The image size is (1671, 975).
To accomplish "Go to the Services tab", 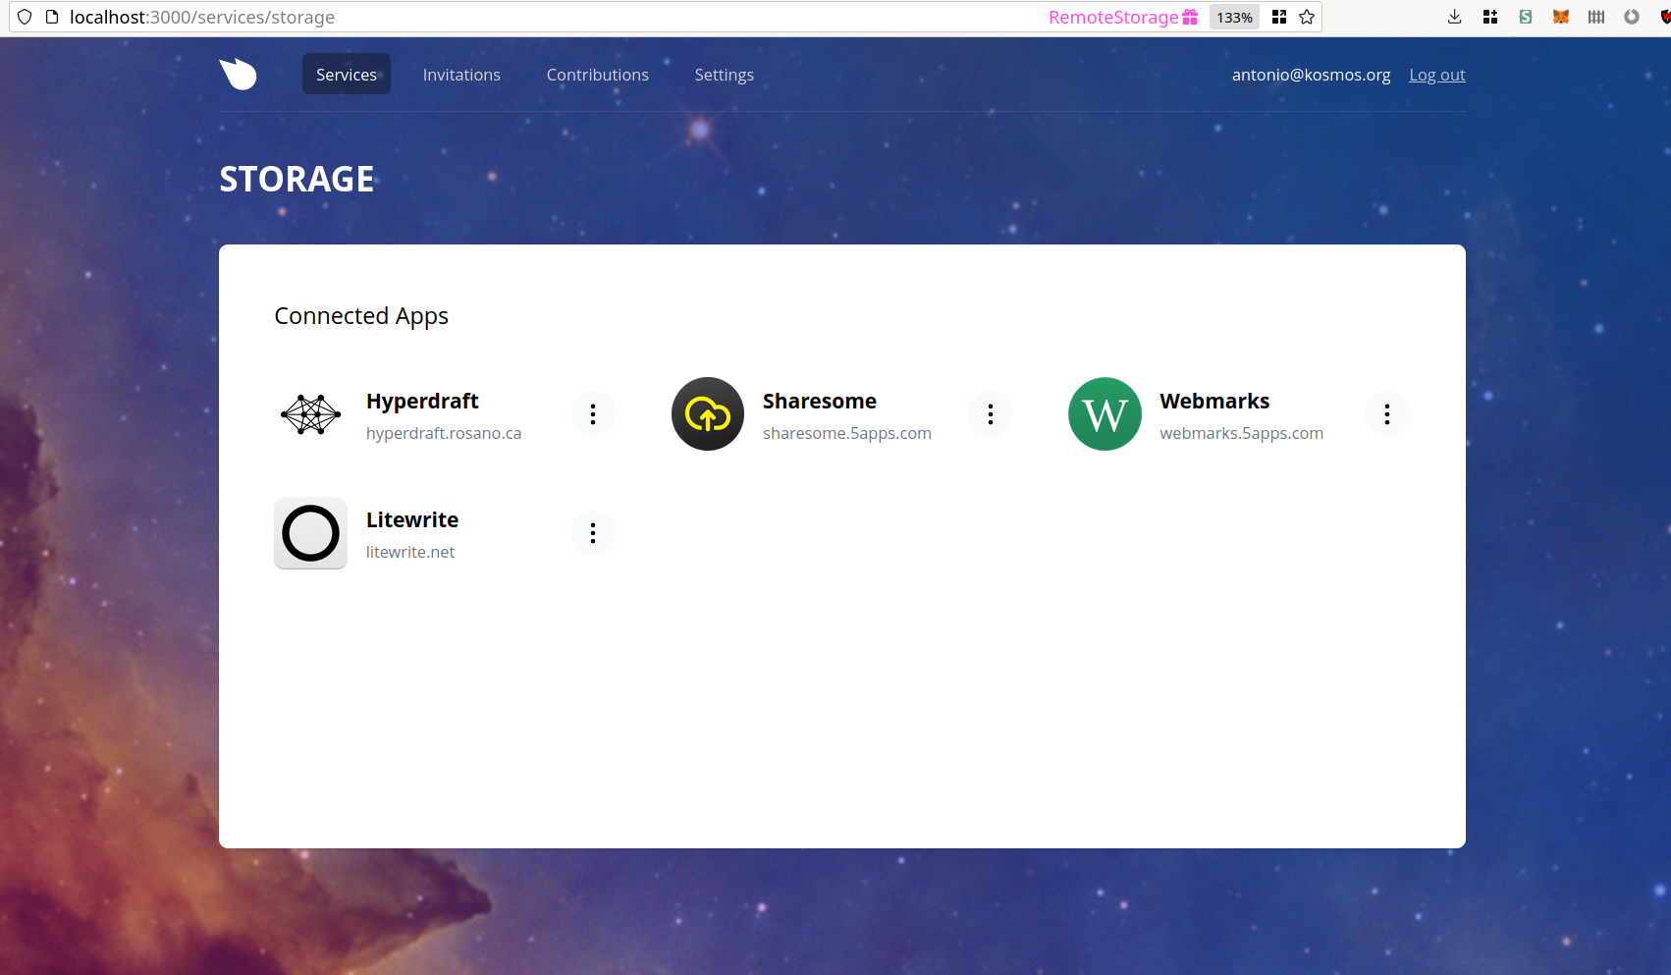I will [347, 74].
